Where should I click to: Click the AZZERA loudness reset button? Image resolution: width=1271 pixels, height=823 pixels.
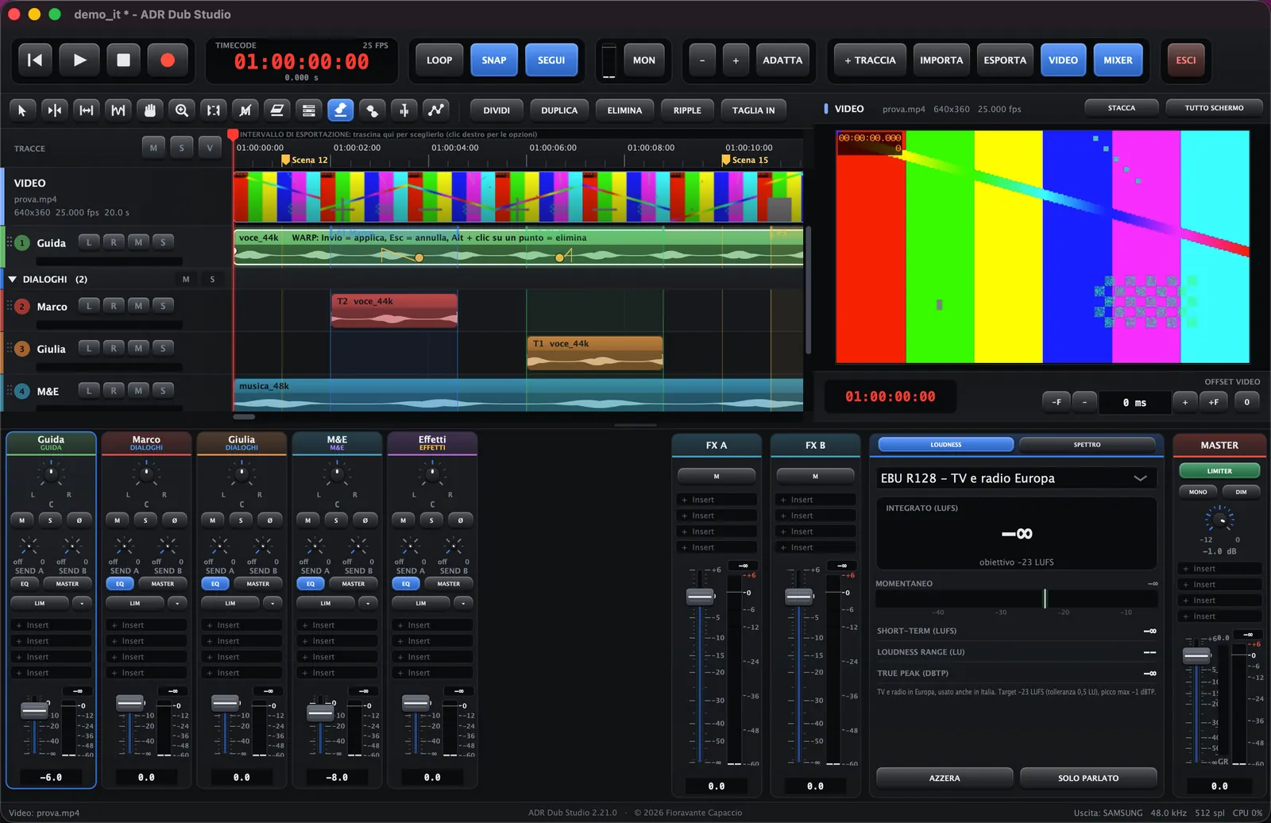click(945, 779)
